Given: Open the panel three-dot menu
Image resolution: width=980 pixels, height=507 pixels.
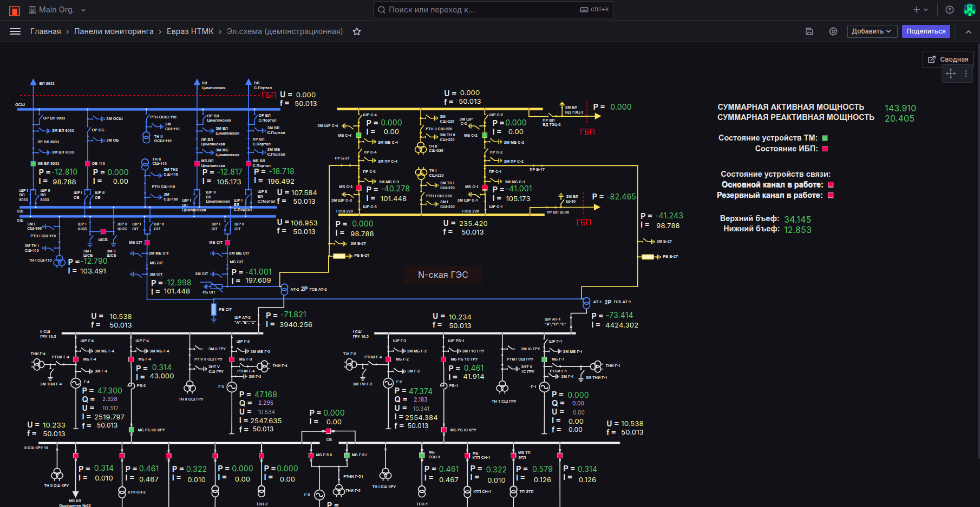Looking at the screenshot, I should point(966,74).
